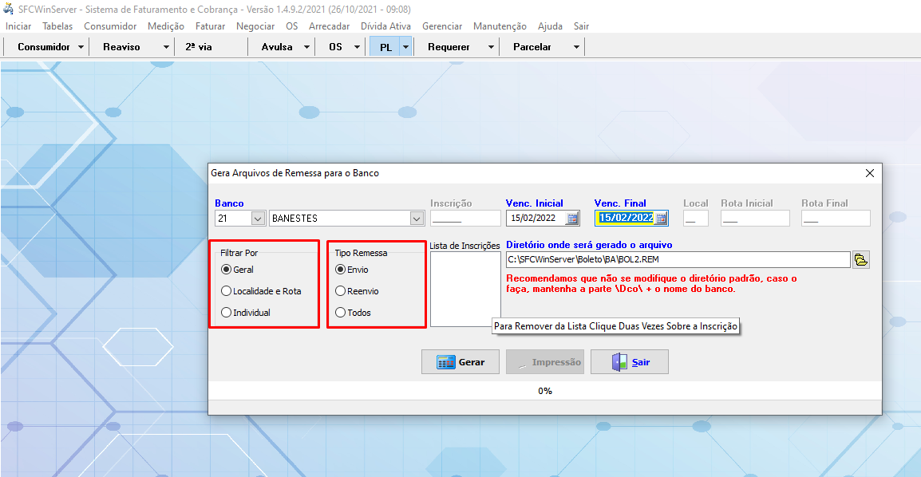Click the browse folder icon for directory
The image size is (921, 477).
point(860,259)
